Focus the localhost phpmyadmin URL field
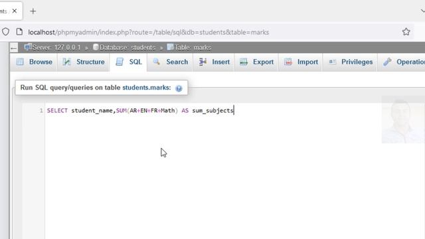The height and width of the screenshot is (239, 425). [149, 33]
